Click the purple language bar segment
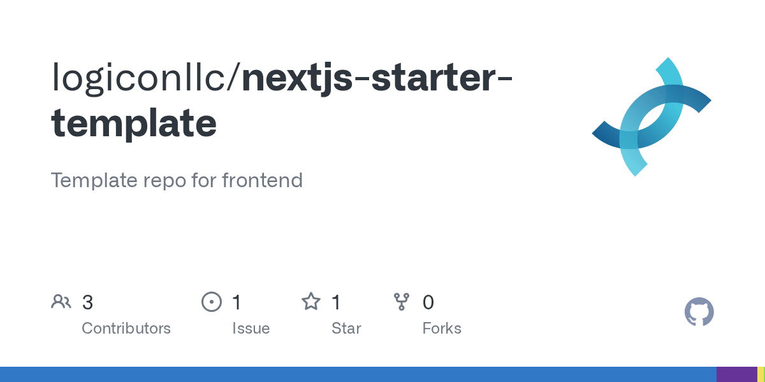 tap(737, 374)
